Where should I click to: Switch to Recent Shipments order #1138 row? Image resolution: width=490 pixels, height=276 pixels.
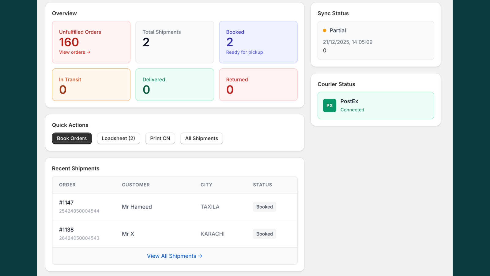175,234
